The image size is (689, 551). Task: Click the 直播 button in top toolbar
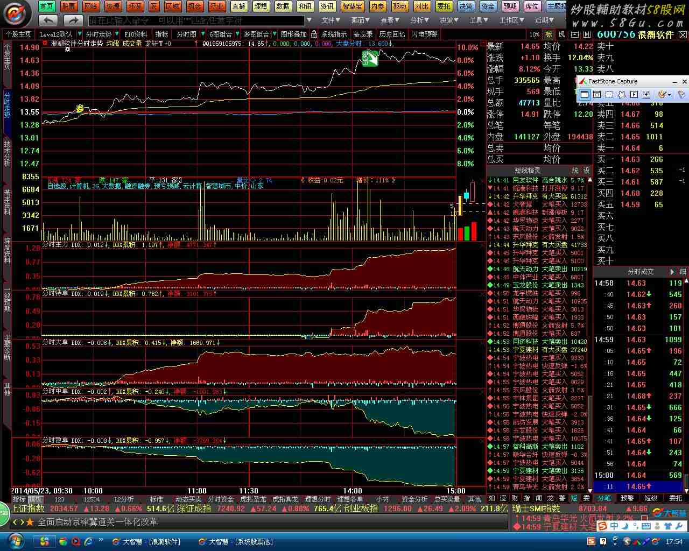[x=238, y=6]
